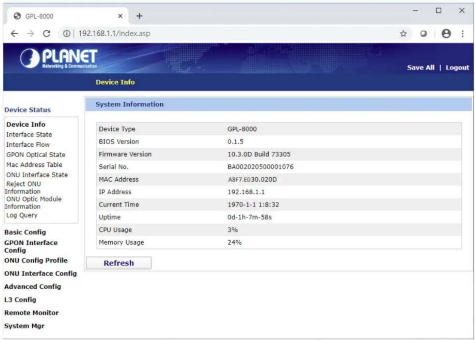Click the System Information heading
This screenshot has height=340, width=475.
pyautogui.click(x=130, y=105)
